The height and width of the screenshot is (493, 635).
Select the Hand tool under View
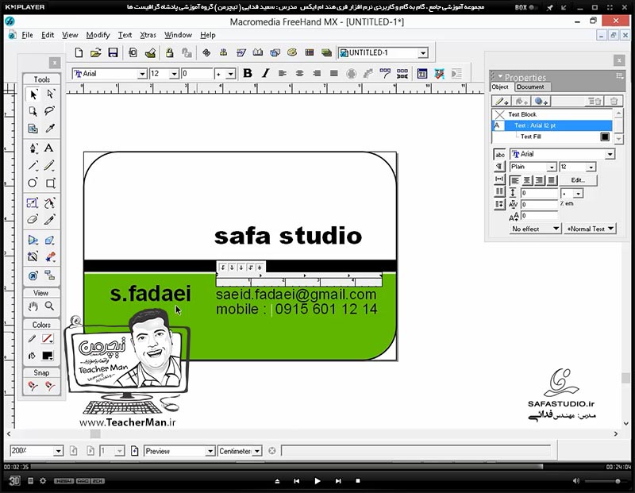[x=33, y=306]
